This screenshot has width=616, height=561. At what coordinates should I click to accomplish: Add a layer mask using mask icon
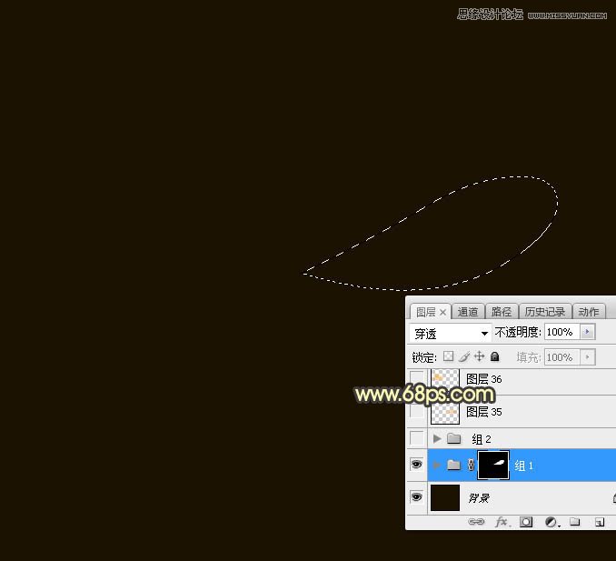[526, 522]
